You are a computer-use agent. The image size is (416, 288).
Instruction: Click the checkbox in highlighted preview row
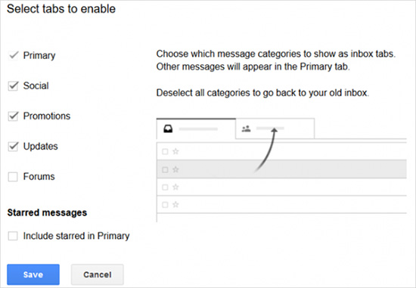(x=165, y=169)
